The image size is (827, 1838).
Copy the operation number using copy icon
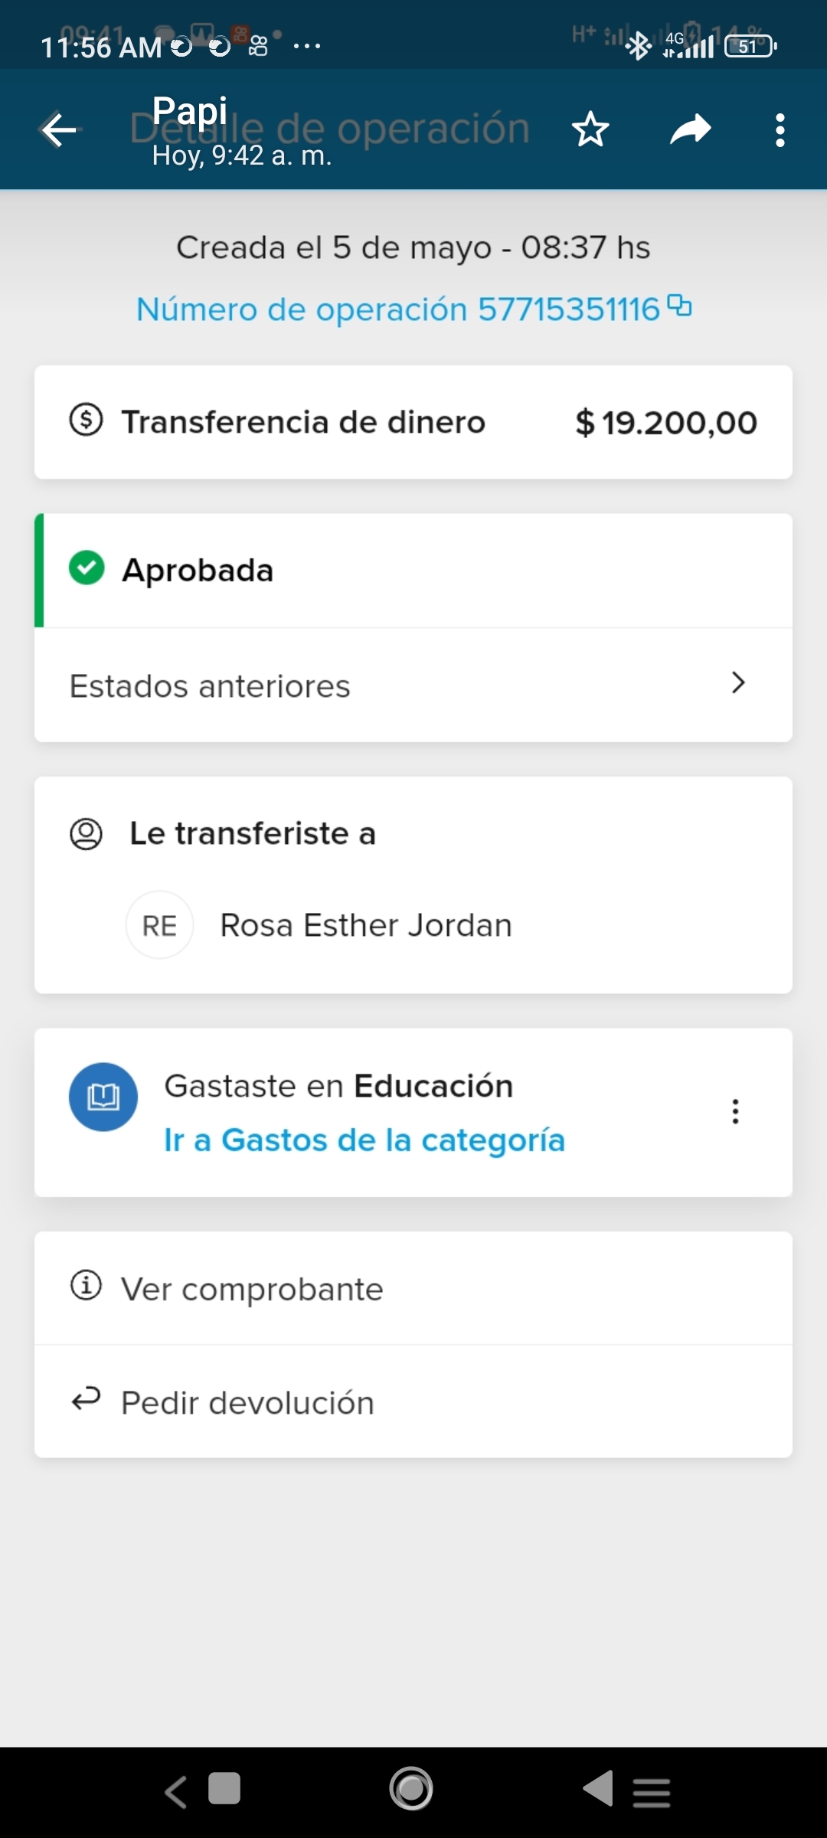tap(679, 306)
